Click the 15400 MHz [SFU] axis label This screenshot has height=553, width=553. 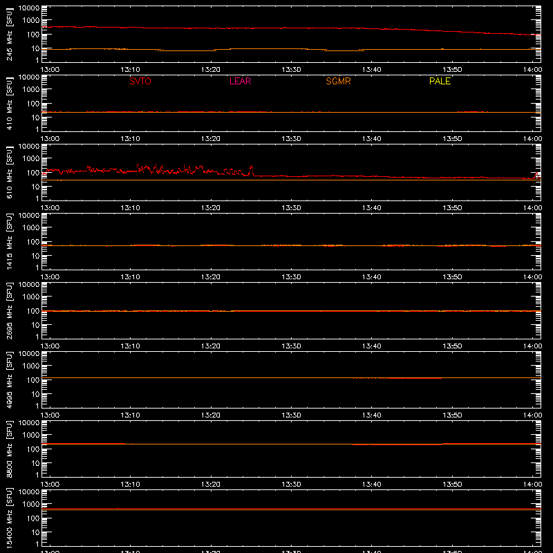(9, 518)
